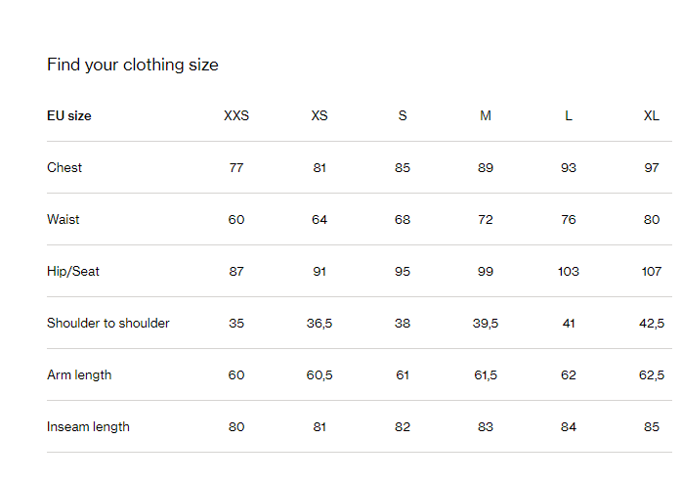Click Inseam length value 82 for S
The image size is (681, 483).
[403, 427]
